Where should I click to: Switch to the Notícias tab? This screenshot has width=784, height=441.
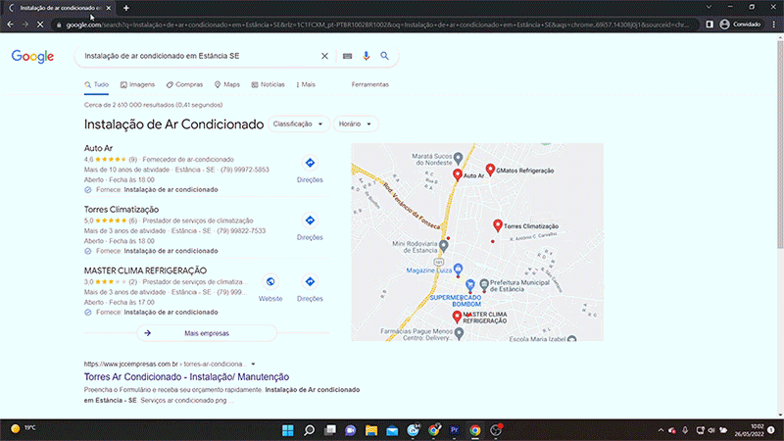tap(268, 84)
